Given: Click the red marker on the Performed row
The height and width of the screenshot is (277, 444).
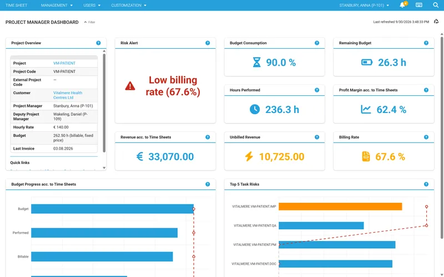Looking at the screenshot, I should coord(194,233).
